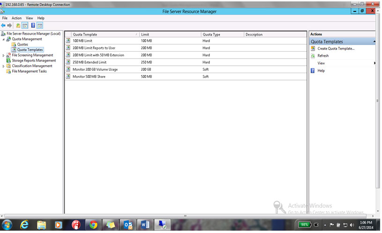
Task: Click the File Management Tasks icon
Action: tap(8, 71)
